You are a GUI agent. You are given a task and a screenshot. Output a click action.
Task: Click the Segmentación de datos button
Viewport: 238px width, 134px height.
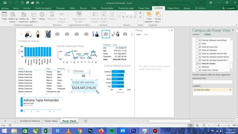(x=79, y=17)
